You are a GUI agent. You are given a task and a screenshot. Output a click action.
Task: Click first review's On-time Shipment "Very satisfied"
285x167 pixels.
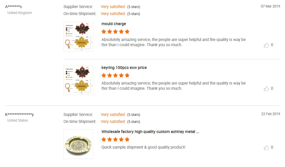coord(113,14)
